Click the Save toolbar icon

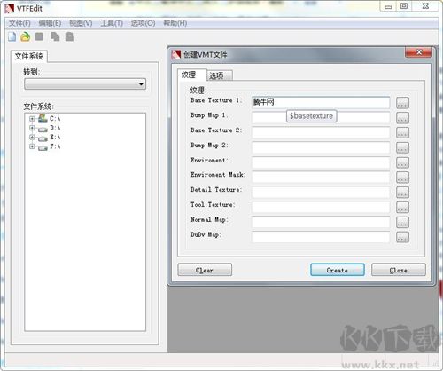[39, 36]
